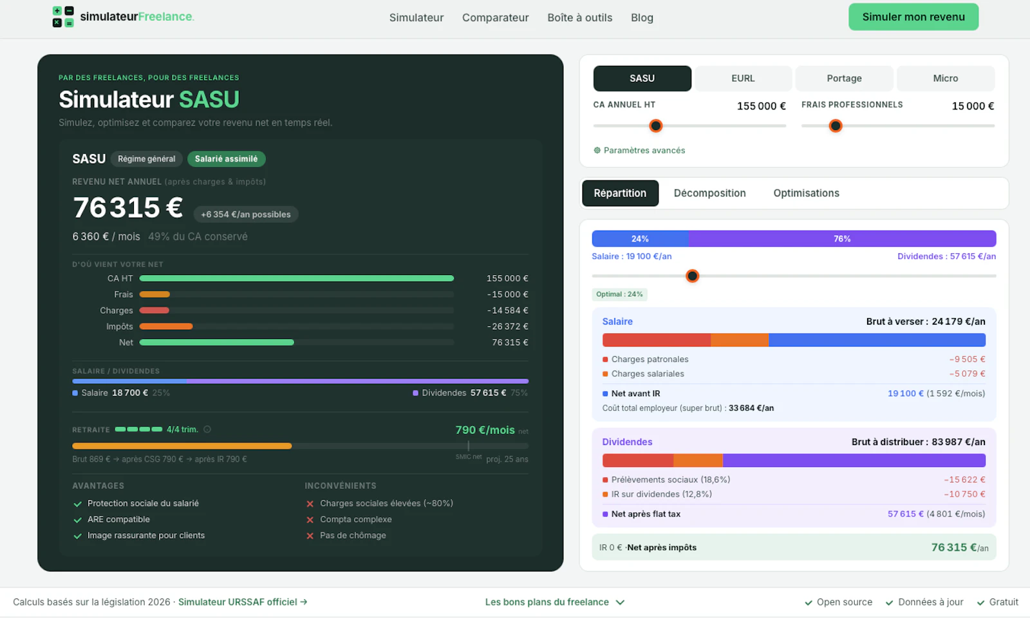Click the blue square beside Salaire 18 700 €
This screenshot has height=619, width=1030.
click(75, 393)
